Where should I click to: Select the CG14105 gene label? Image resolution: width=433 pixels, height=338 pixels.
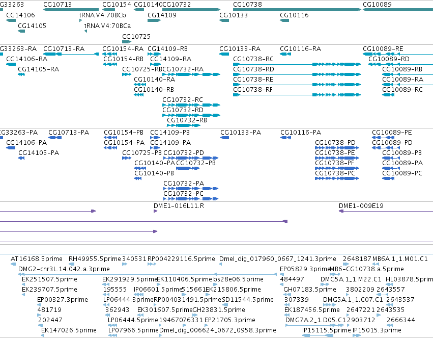32,26
